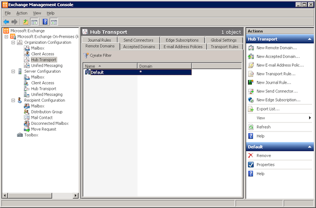Collapse the Hub Transport actions section
Viewport: 316px width, 208px height.
310,39
